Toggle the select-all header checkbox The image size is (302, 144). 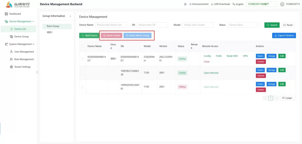click(x=82, y=46)
